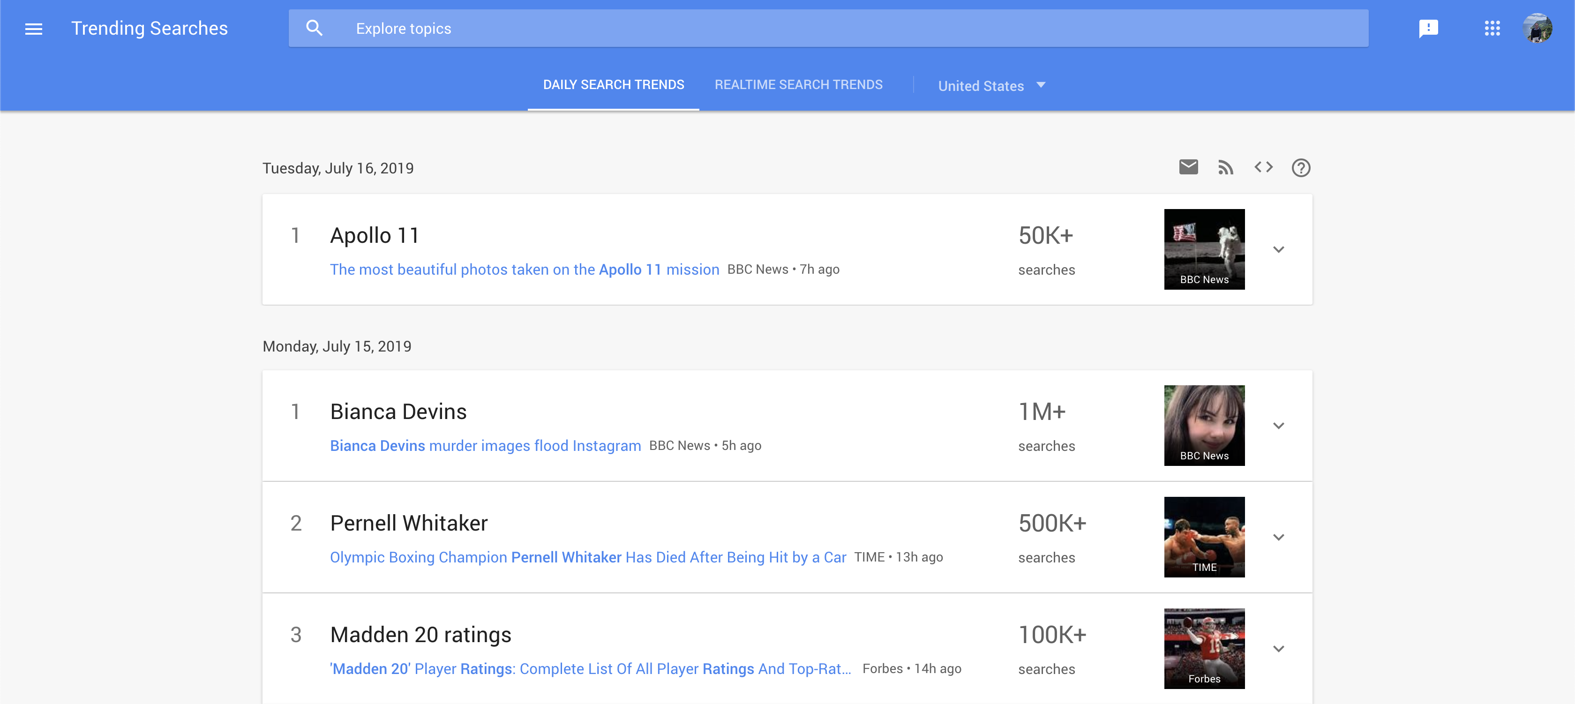Subscribe via the email envelope icon

point(1188,167)
